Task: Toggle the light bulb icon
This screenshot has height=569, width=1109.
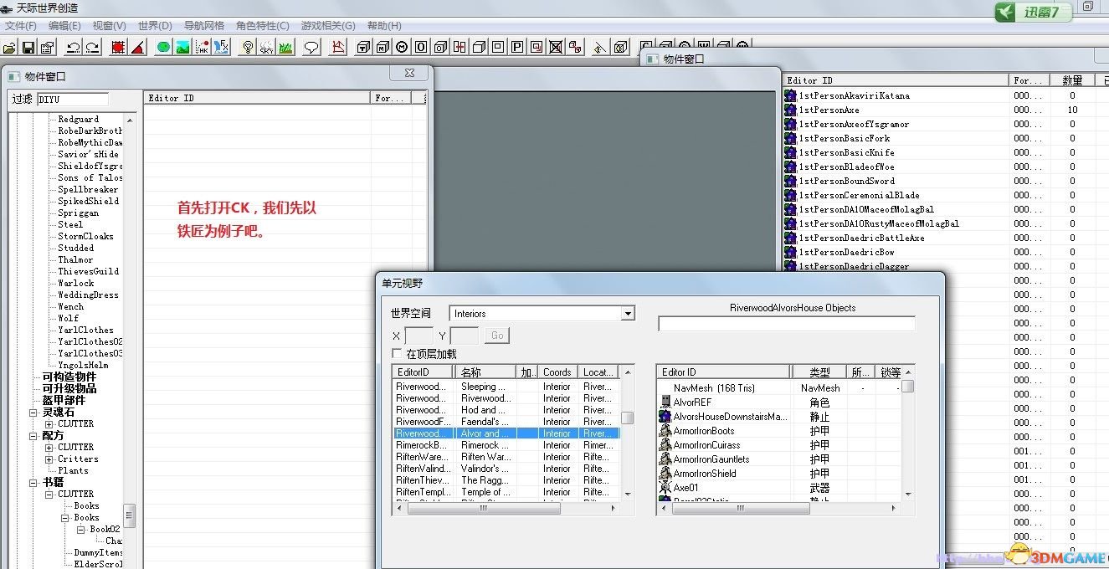Action: tap(247, 47)
